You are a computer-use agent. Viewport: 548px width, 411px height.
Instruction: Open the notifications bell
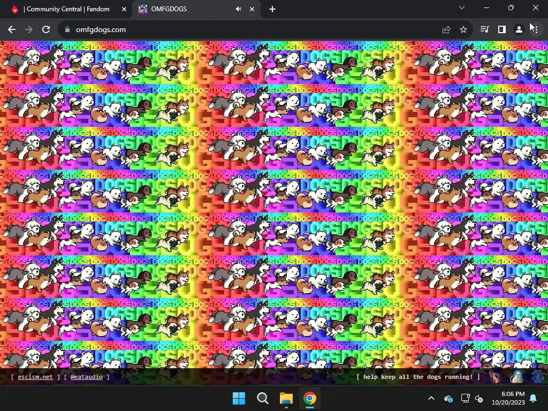(x=534, y=398)
